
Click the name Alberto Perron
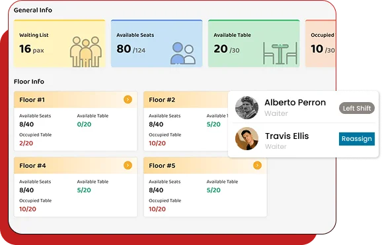(295, 103)
